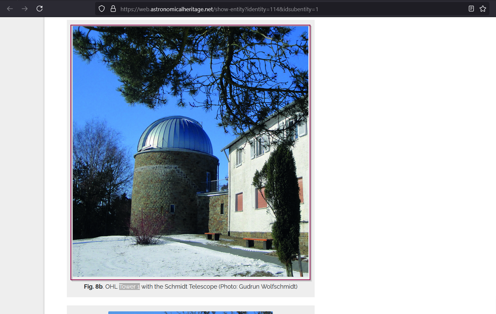496x314 pixels.
Task: Click the bold "Fig. 8b" label
Action: pos(93,287)
